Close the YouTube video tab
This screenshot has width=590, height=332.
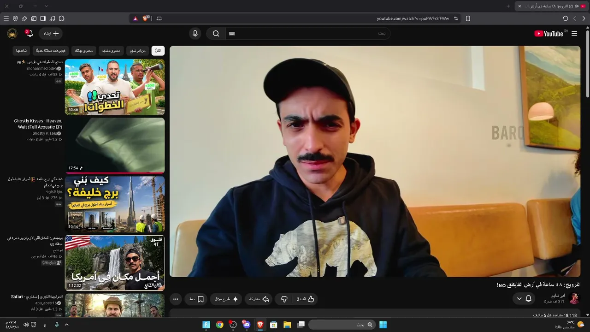[519, 6]
